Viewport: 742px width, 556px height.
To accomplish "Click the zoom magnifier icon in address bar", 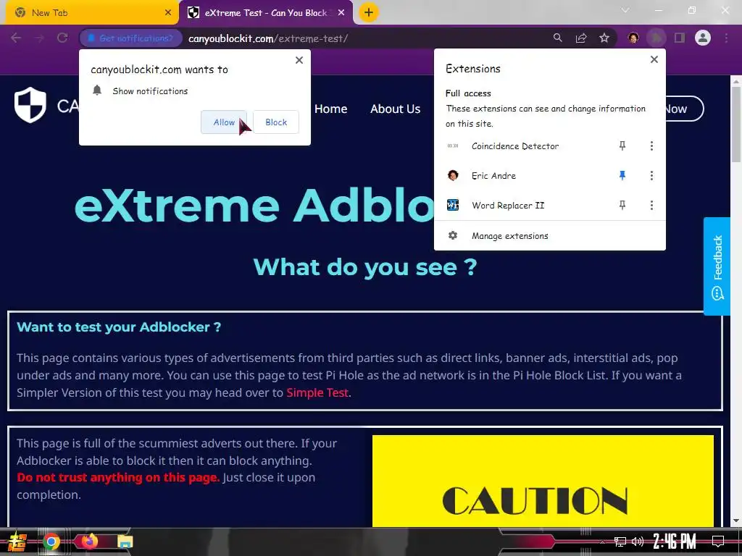I will (x=558, y=38).
